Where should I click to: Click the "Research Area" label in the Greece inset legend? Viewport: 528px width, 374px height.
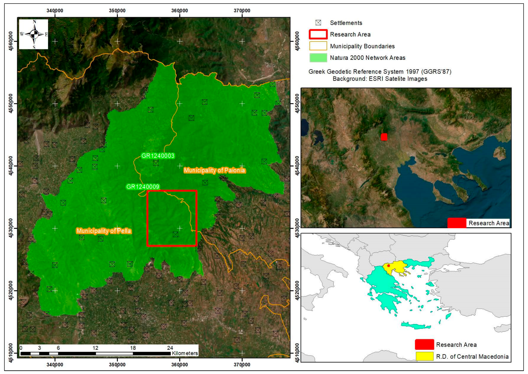456,345
